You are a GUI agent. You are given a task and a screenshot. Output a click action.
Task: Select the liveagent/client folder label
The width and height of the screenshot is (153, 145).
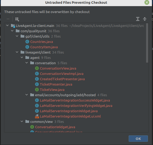point(38,53)
